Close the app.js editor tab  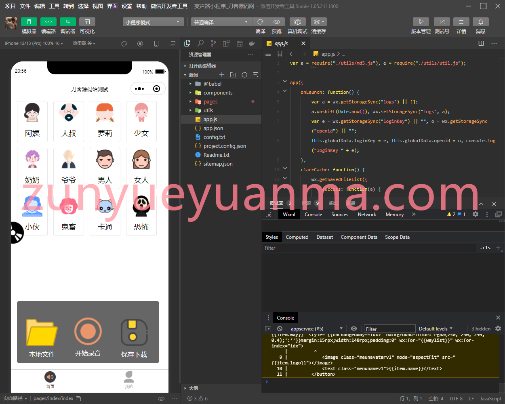coord(303,43)
